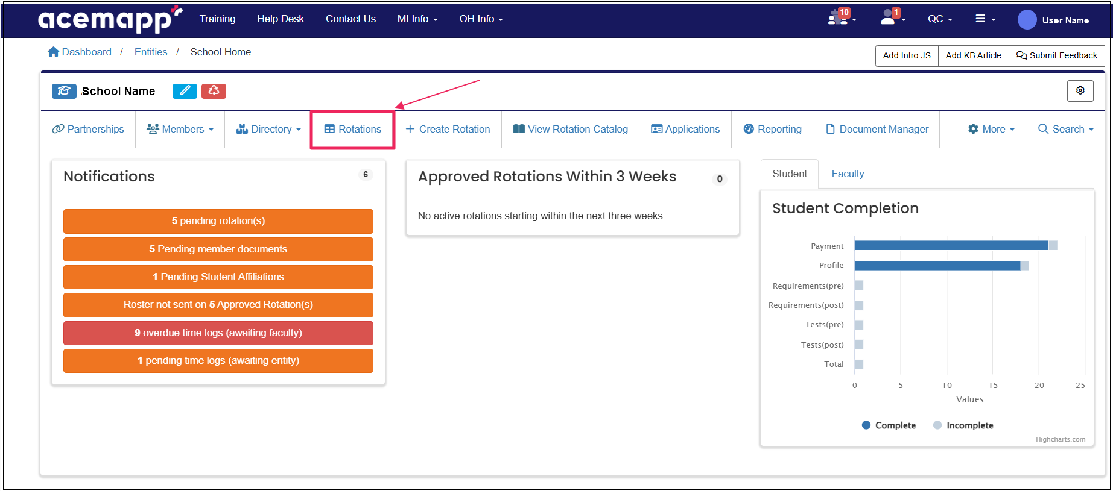Viewport: 1113px width, 491px height.
Task: Open the More dropdown menu
Action: 991,130
